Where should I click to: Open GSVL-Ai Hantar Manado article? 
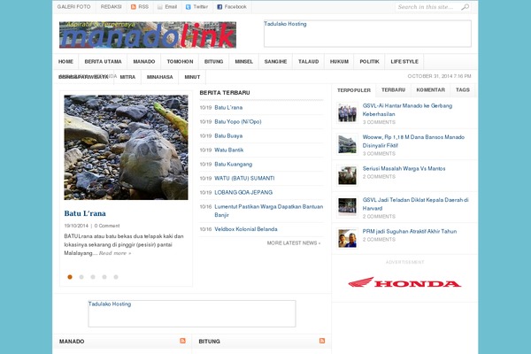pyautogui.click(x=407, y=110)
